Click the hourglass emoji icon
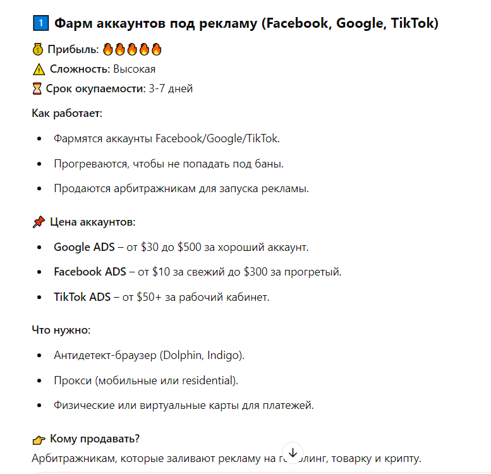491x474 pixels. click(x=37, y=88)
